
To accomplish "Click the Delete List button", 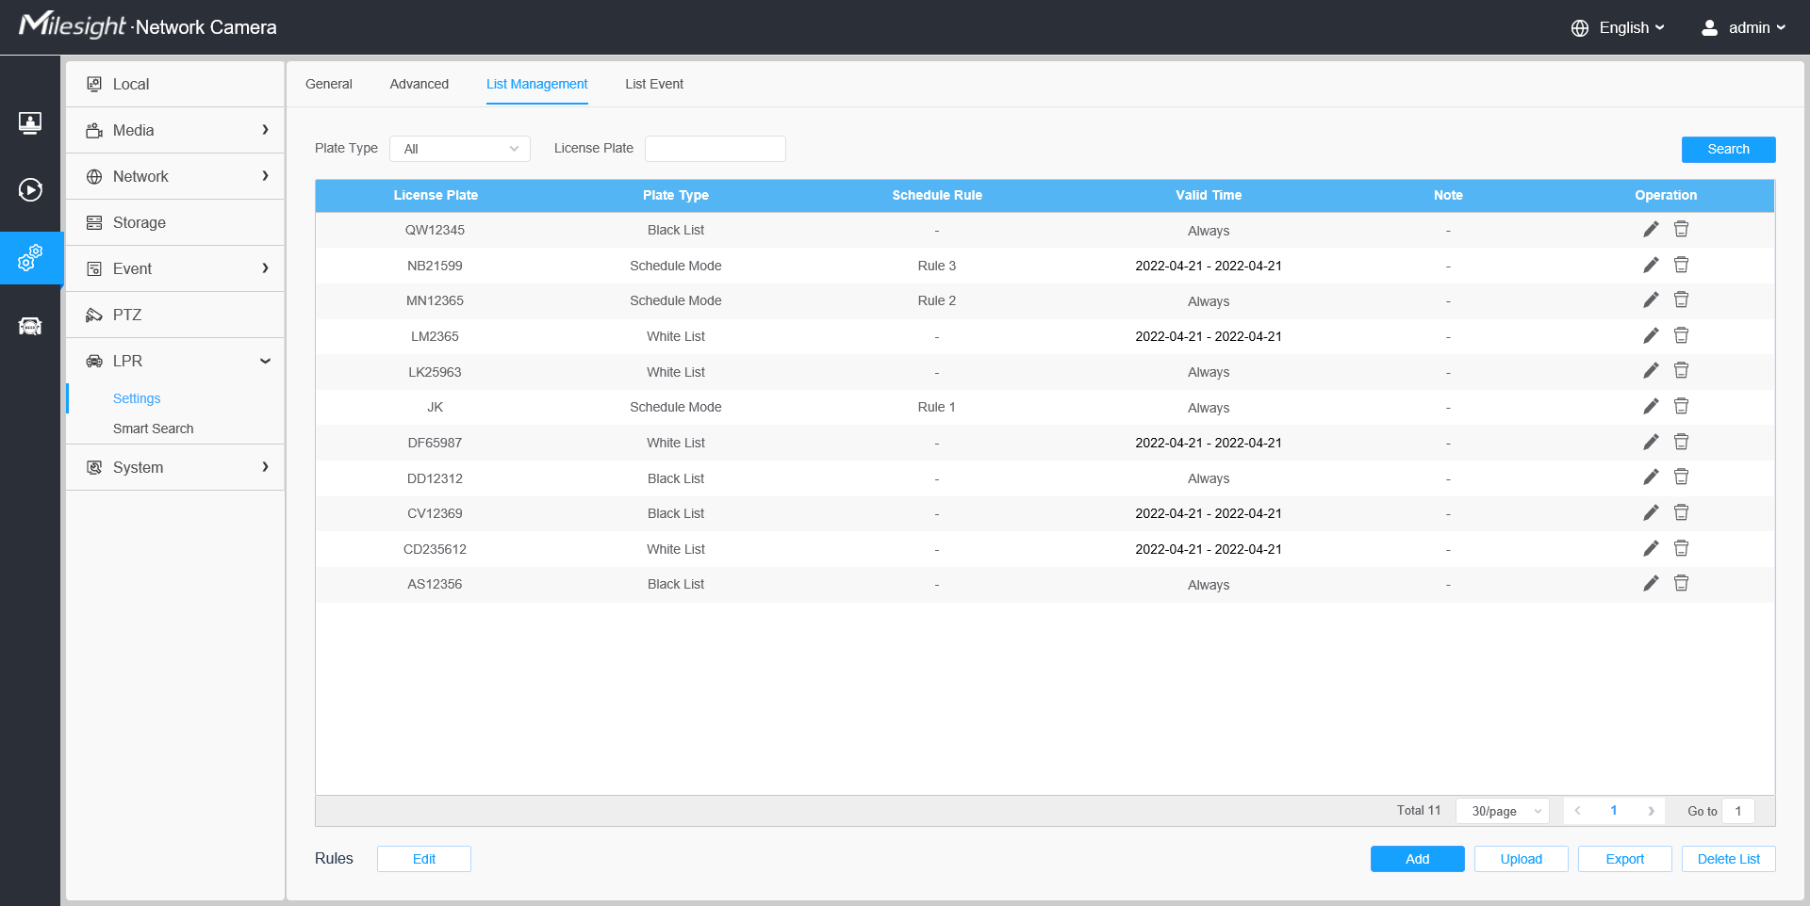I will (1728, 859).
